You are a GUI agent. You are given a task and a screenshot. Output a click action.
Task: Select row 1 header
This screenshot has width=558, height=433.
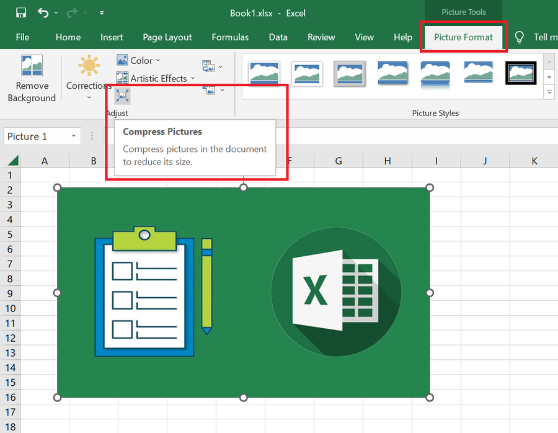click(10, 175)
